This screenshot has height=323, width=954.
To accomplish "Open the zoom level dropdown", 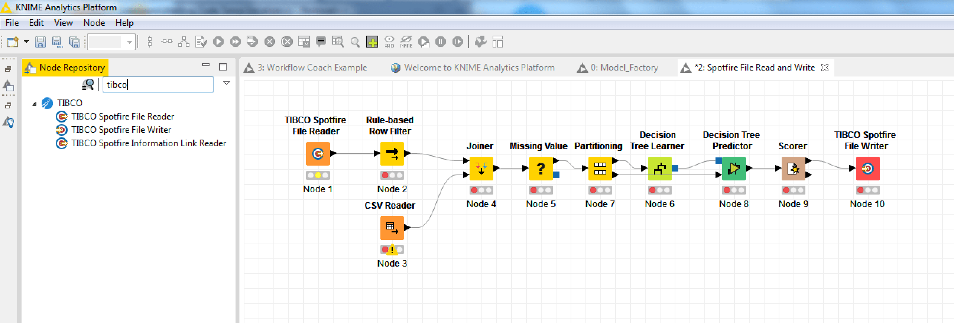I will tap(129, 42).
